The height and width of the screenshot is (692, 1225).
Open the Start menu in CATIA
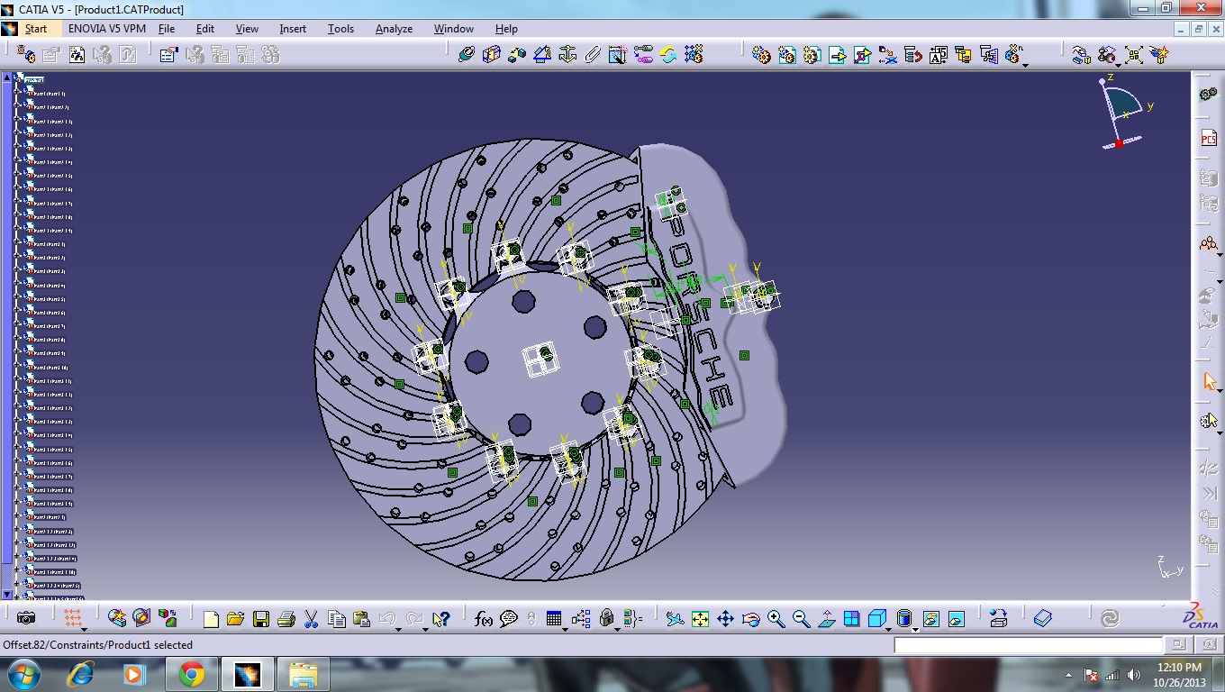tap(36, 29)
